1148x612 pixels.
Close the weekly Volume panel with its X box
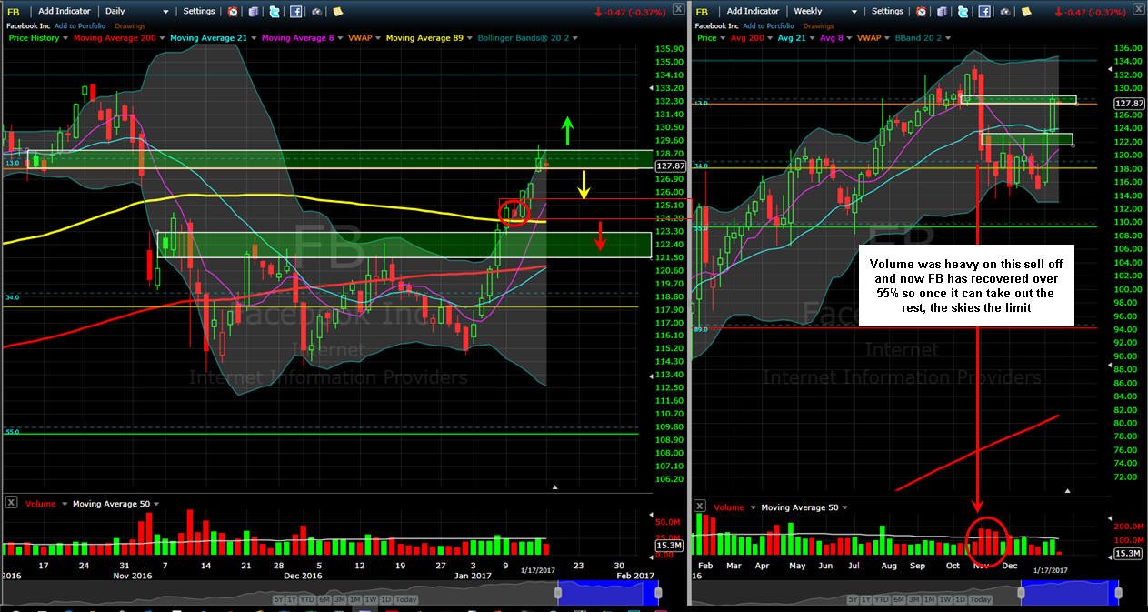point(700,507)
